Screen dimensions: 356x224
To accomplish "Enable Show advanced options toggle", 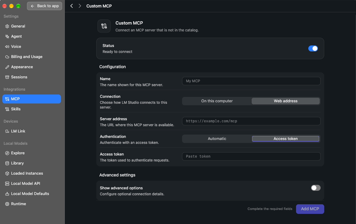I will click(x=316, y=188).
